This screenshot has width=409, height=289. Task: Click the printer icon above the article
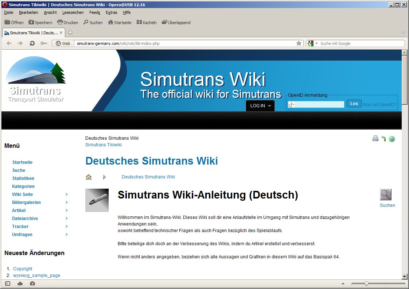(x=375, y=138)
